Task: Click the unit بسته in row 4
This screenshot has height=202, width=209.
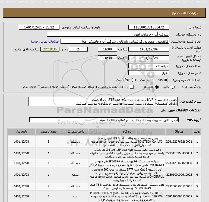Action: 75,175
